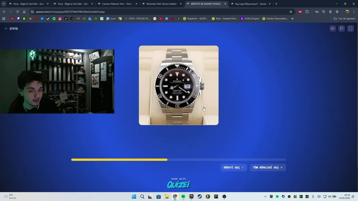This screenshot has height=201, width=358.
Task: Switch to the Resimden Filmi Tahmin tab
Action: tap(162, 4)
